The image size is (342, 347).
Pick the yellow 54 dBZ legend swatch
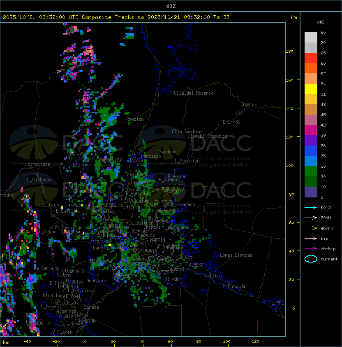pos(311,89)
